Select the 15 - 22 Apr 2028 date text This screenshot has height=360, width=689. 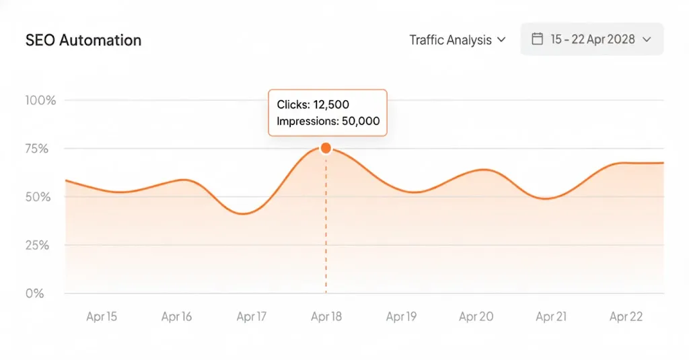tap(592, 39)
